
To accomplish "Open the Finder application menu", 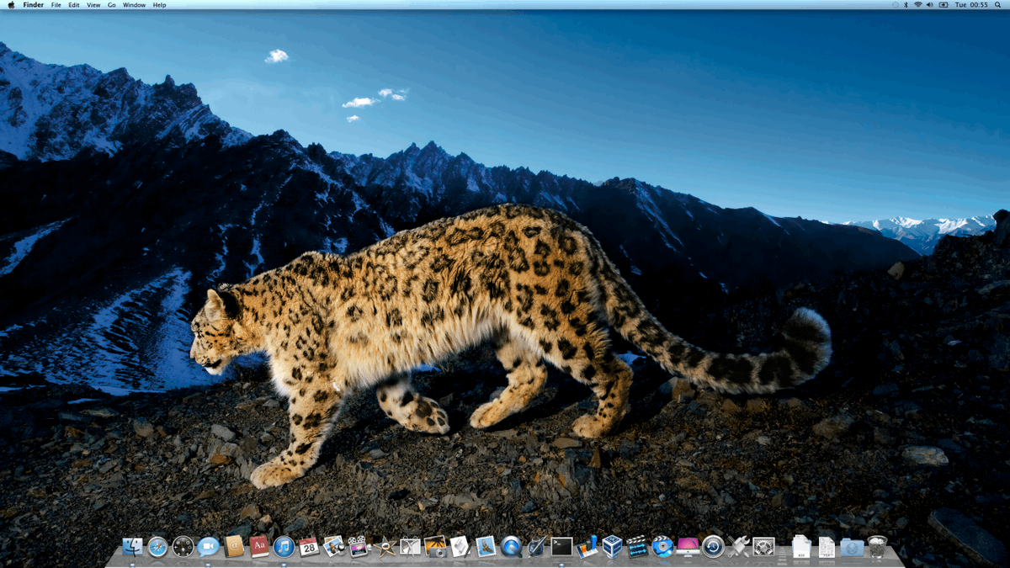I will tap(33, 5).
